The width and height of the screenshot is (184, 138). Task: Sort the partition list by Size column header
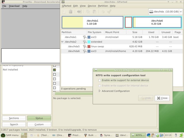[135, 32]
